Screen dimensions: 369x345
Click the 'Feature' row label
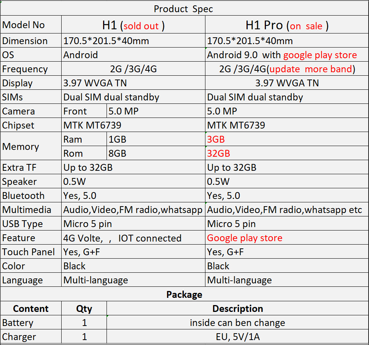[31, 238]
